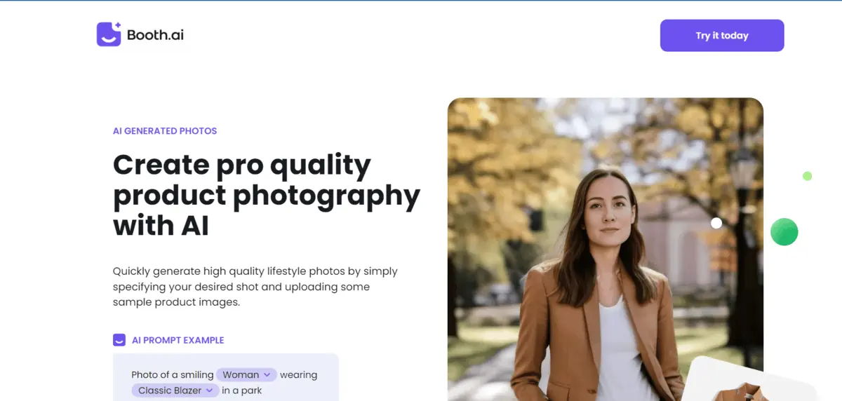
Task: Expand the "Classic Blazer" dropdown
Action: point(175,390)
